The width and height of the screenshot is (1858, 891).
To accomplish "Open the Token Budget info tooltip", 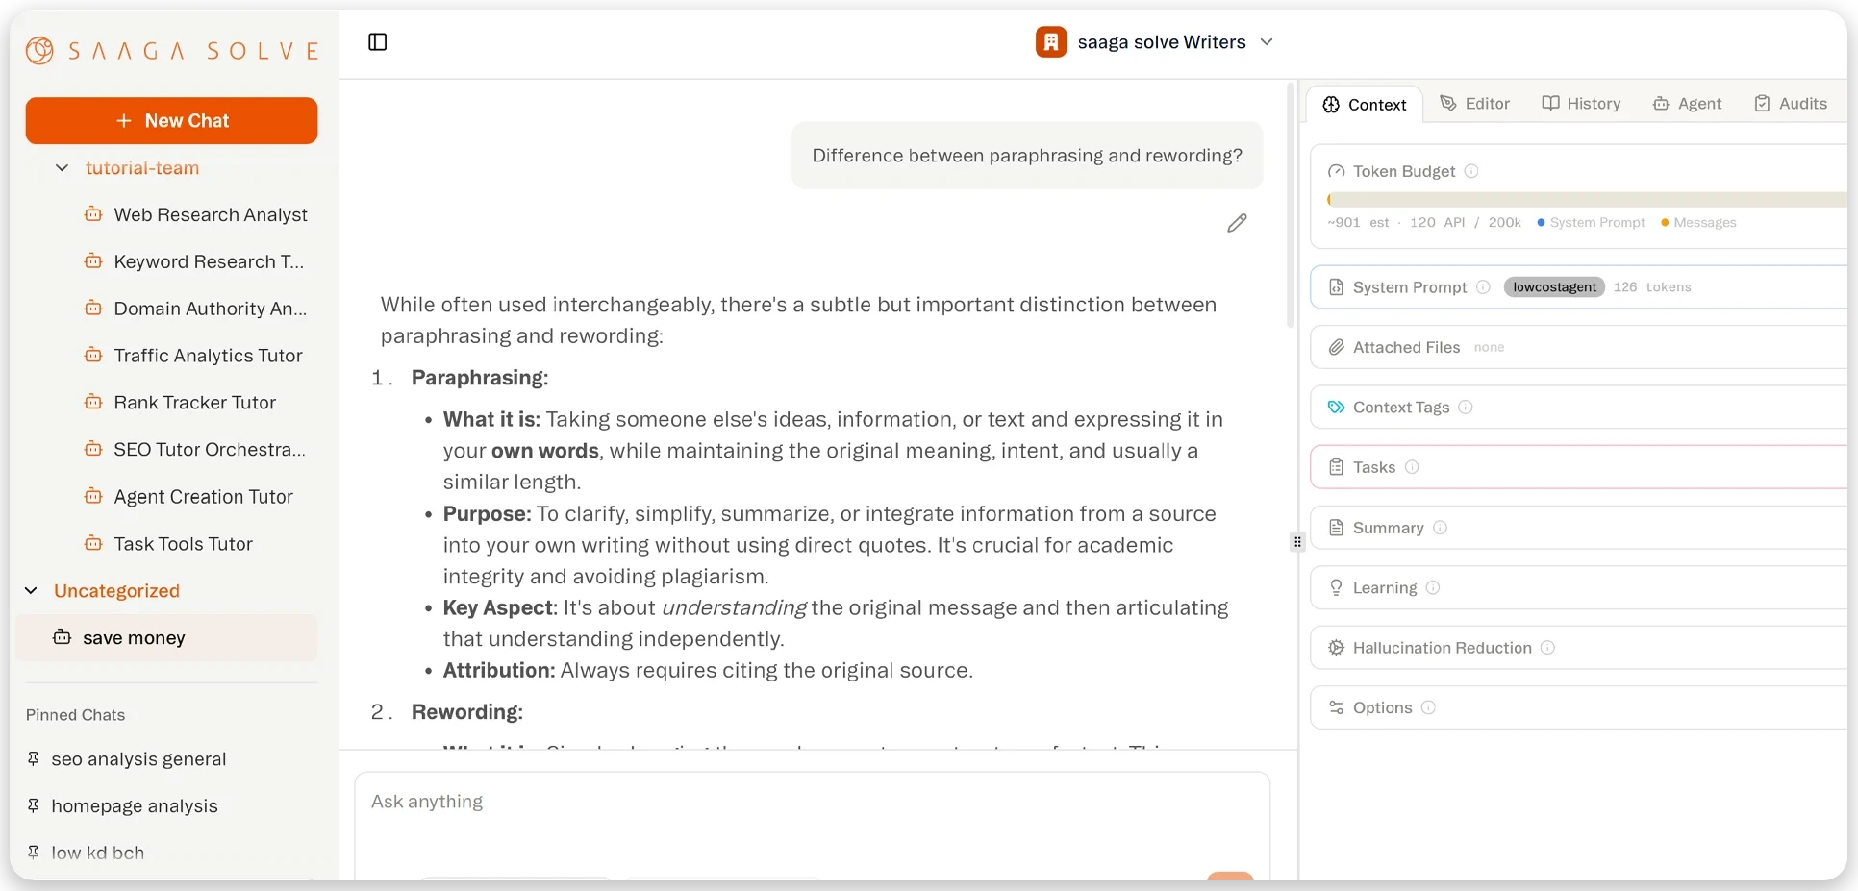I will tap(1472, 171).
